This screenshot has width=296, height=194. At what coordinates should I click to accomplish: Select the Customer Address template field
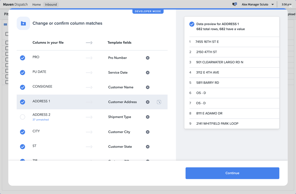[122, 102]
